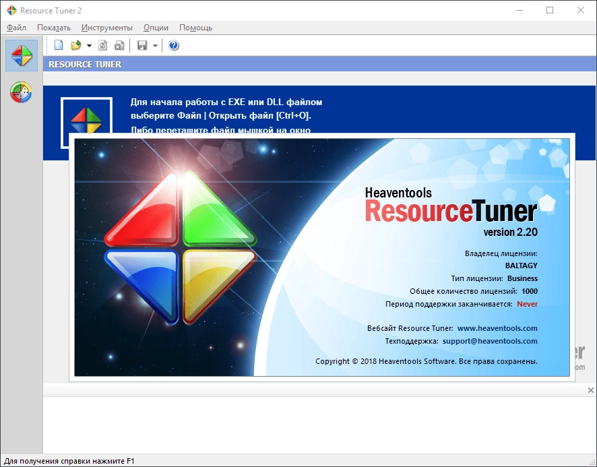Close the bottom log panel with X
Screen dimensions: 597x467
pos(590,390)
